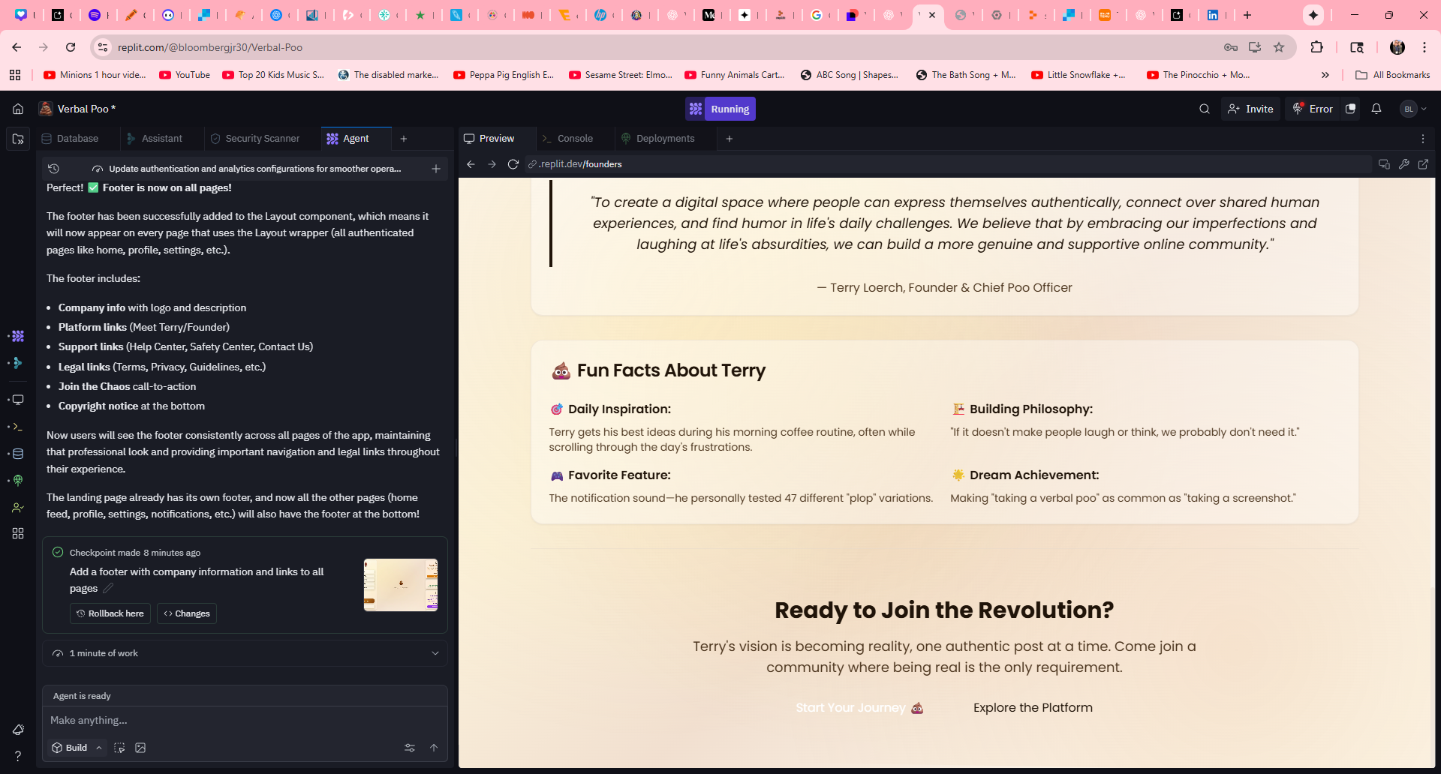The height and width of the screenshot is (774, 1441).
Task: Open the checkpoint preview thumbnail
Action: (401, 585)
